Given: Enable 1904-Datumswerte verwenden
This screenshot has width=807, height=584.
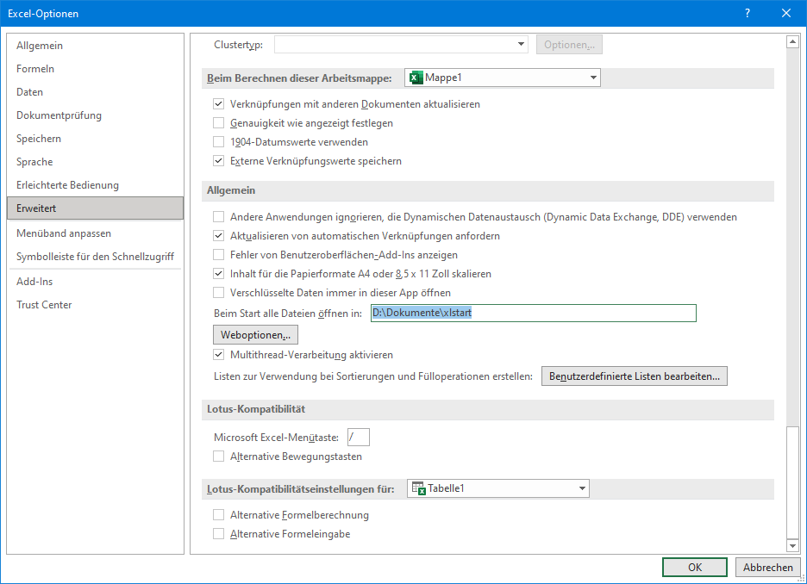Looking at the screenshot, I should click(x=219, y=142).
